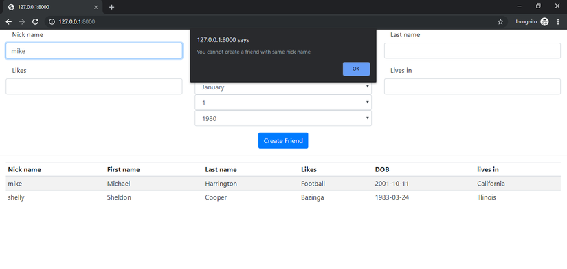Close the 127.0.0.1:8000 tab

coord(96,7)
